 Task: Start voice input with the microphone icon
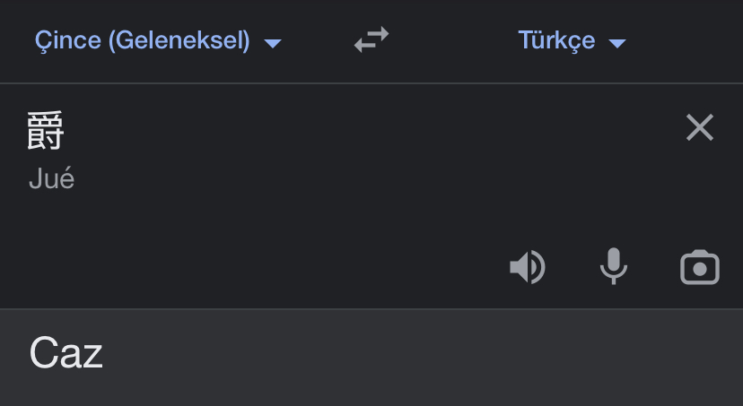click(614, 266)
